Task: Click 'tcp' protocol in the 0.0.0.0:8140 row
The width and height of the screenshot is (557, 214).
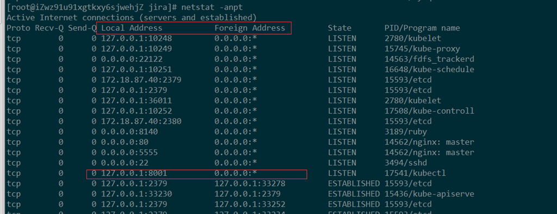Action: point(14,132)
